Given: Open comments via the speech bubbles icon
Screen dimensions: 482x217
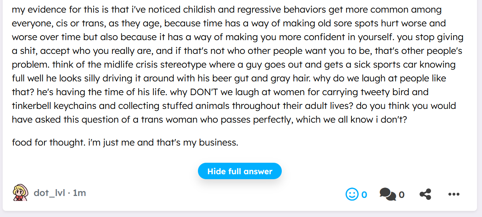Looking at the screenshot, I should (x=387, y=194).
